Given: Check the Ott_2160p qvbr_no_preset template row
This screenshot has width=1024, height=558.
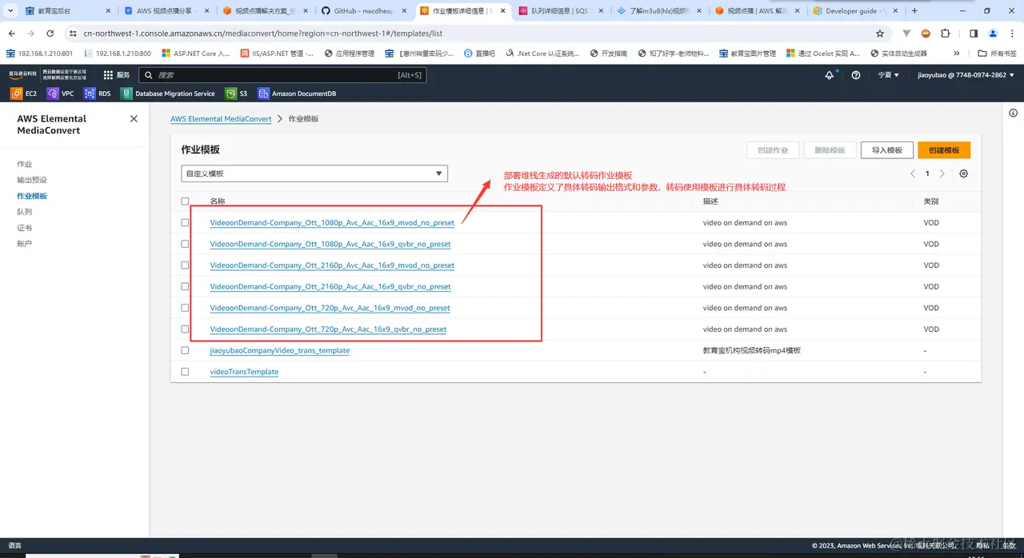Looking at the screenshot, I should pyautogui.click(x=186, y=286).
